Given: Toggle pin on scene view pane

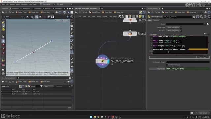Looking at the screenshot, I should pyautogui.click(x=57, y=12).
